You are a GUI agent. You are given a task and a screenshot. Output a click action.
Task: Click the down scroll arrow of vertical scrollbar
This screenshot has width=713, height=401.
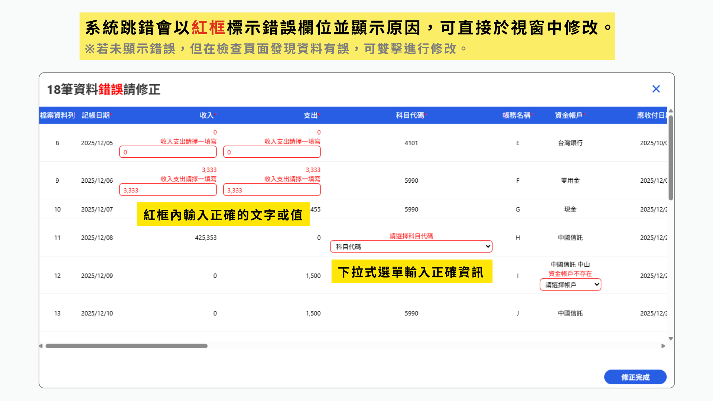click(x=671, y=338)
